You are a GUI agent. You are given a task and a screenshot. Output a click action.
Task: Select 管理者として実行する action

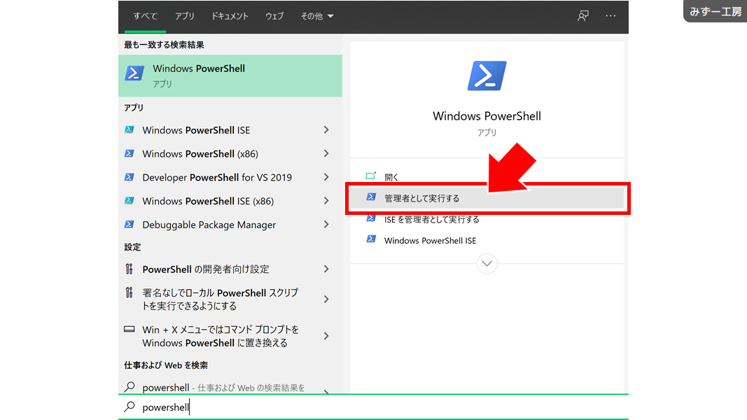(x=487, y=198)
